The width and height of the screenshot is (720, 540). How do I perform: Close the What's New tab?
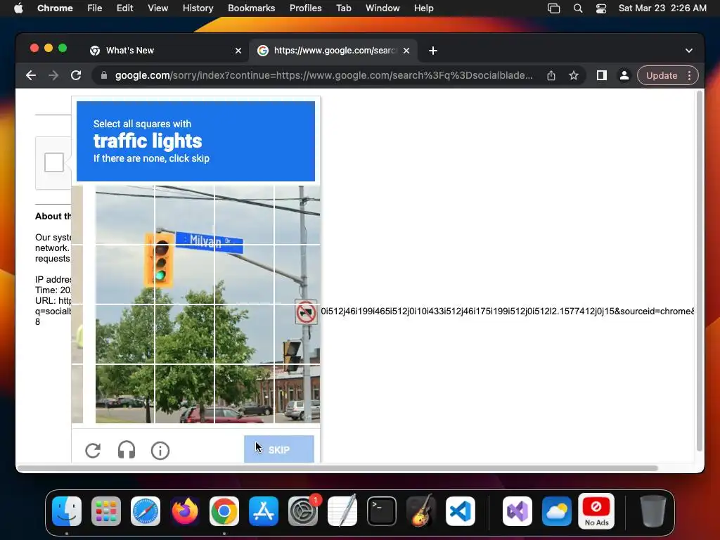click(x=238, y=51)
